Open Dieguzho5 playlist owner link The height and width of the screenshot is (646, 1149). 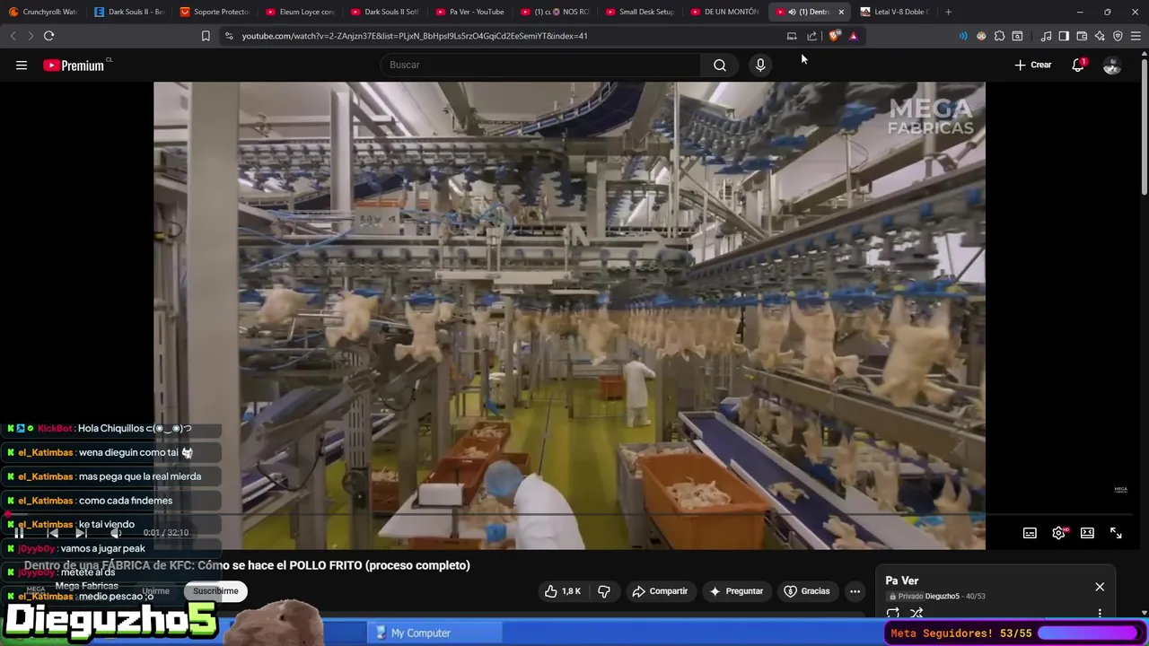click(x=942, y=597)
